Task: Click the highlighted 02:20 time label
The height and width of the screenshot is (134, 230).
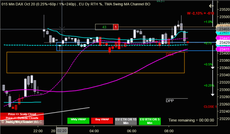Action: click(x=62, y=131)
